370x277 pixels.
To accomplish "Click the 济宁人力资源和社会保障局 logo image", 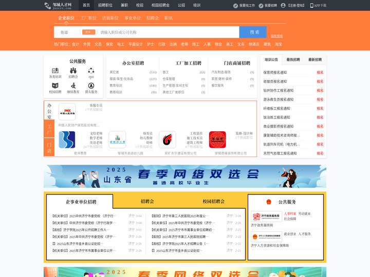I will click(266, 236).
